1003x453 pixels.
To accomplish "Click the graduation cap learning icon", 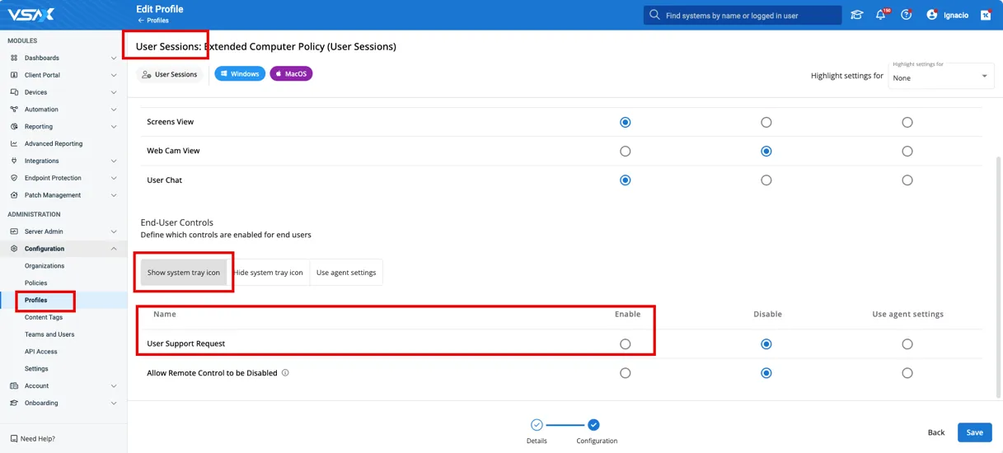I will pos(856,15).
